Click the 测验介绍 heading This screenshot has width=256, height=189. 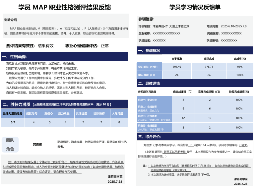pyautogui.click(x=10, y=20)
